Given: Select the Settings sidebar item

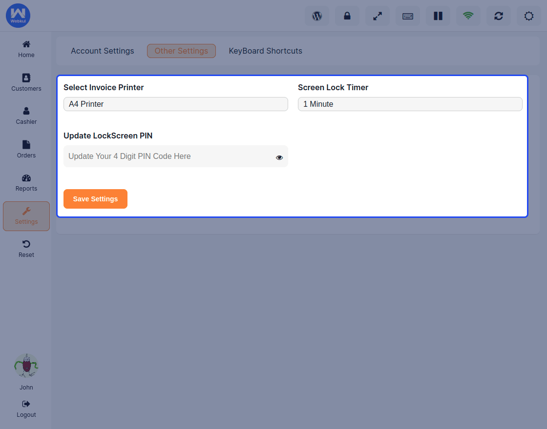Looking at the screenshot, I should pyautogui.click(x=26, y=216).
